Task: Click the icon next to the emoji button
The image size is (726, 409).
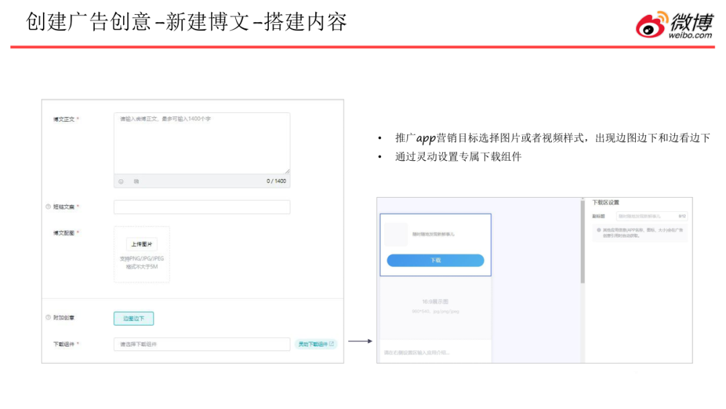Action: 136,181
